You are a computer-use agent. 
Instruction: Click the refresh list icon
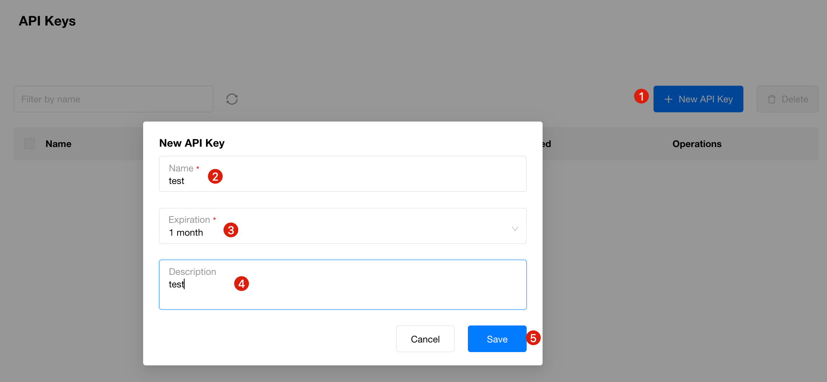[232, 99]
